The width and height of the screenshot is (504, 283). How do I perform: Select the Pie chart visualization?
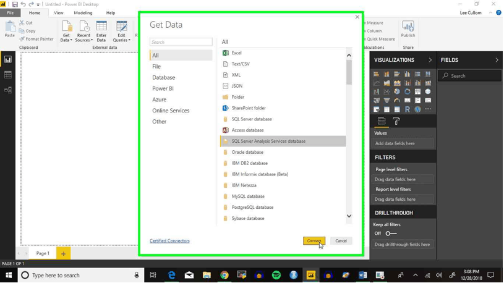397,91
